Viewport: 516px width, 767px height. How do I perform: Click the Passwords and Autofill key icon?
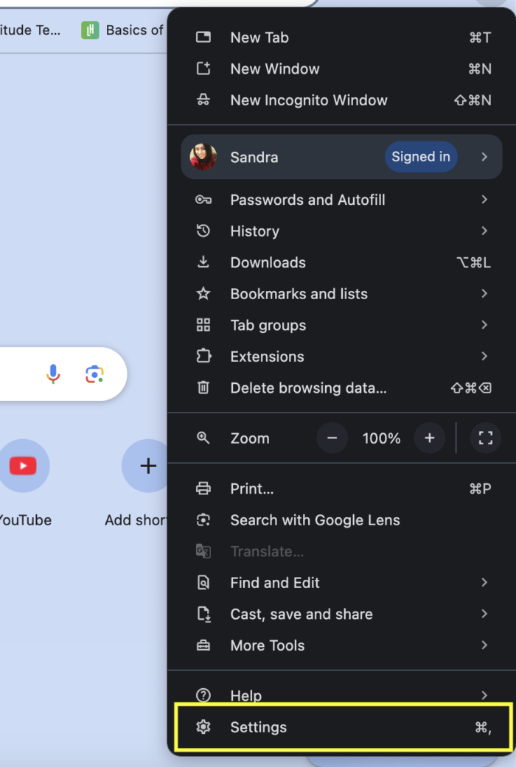[x=203, y=200]
